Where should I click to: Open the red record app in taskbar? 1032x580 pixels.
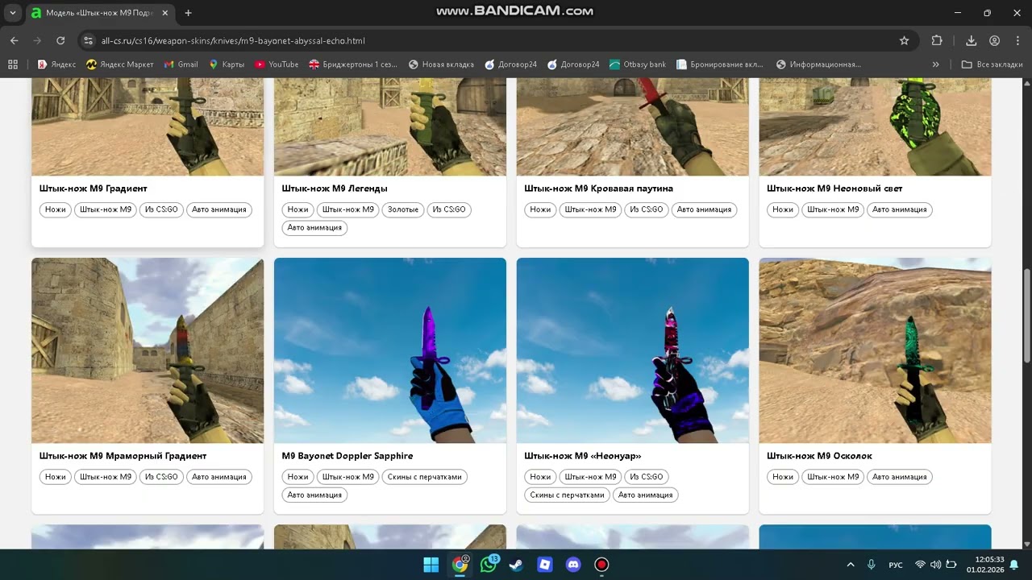tap(601, 565)
